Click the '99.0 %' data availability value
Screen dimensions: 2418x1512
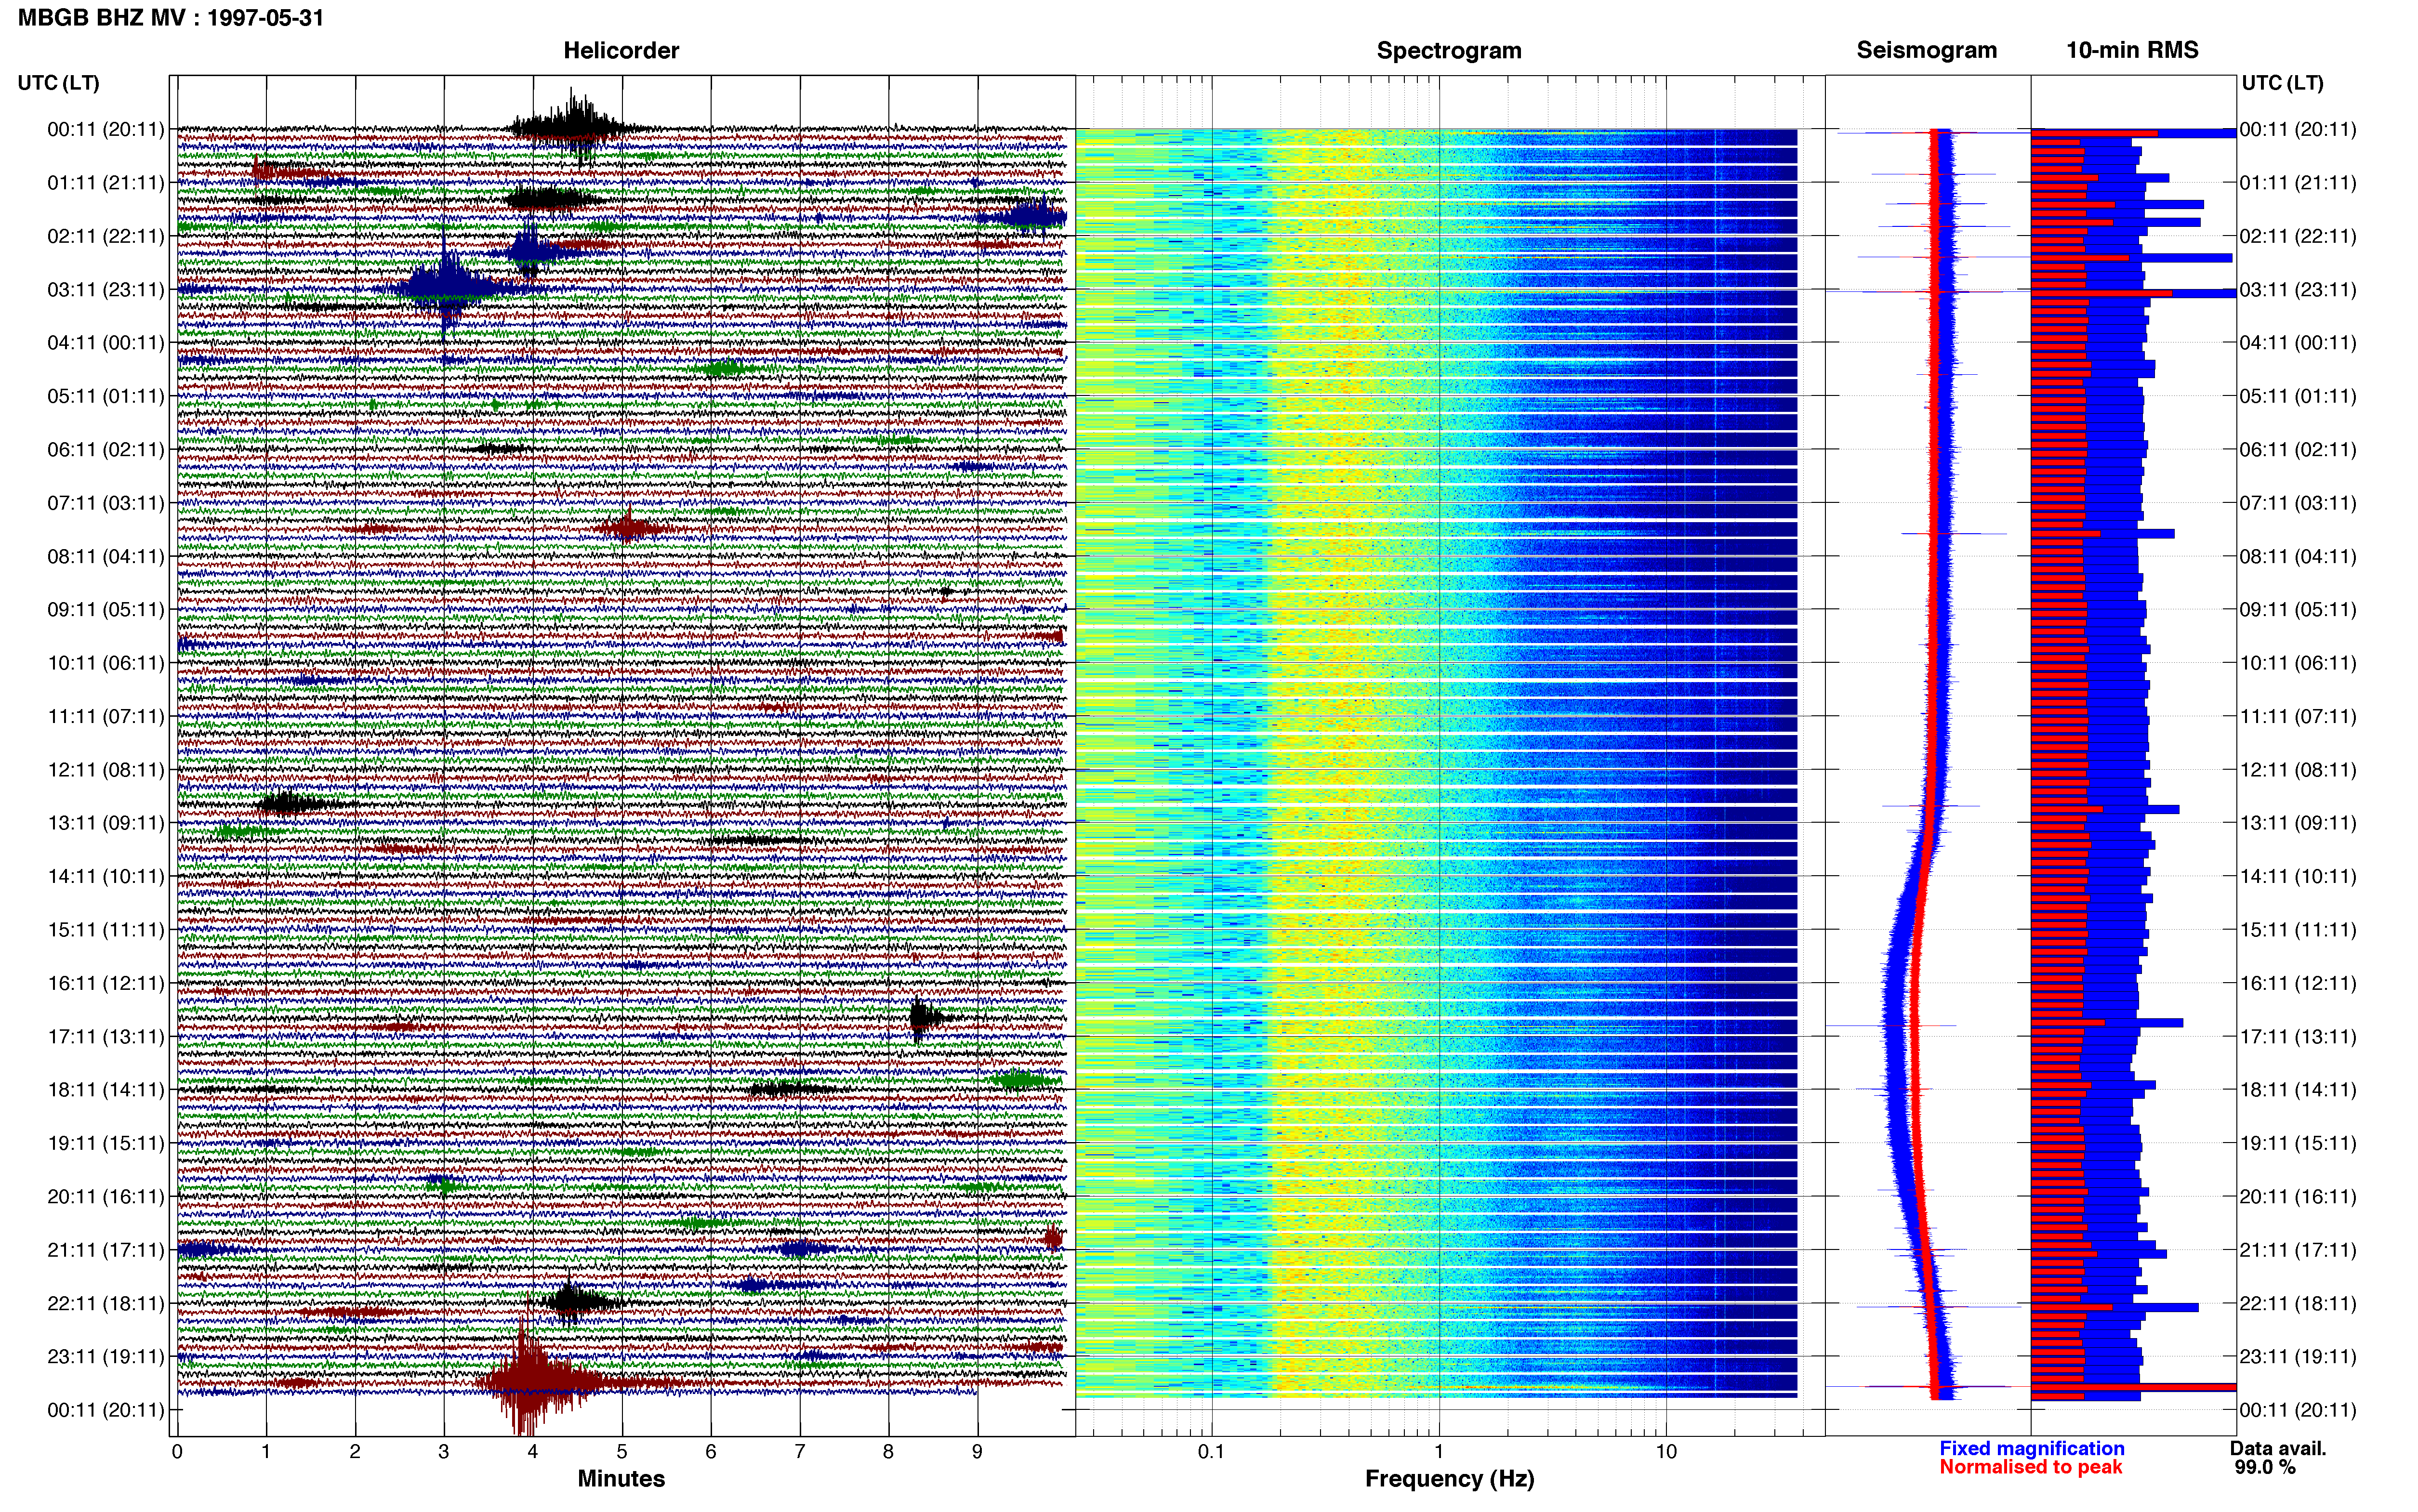pos(2265,1467)
